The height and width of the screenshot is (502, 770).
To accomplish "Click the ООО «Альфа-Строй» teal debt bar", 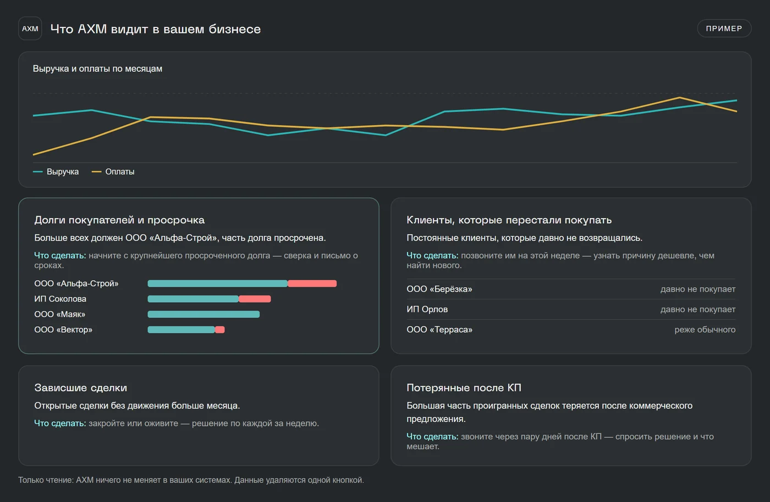I will point(218,283).
